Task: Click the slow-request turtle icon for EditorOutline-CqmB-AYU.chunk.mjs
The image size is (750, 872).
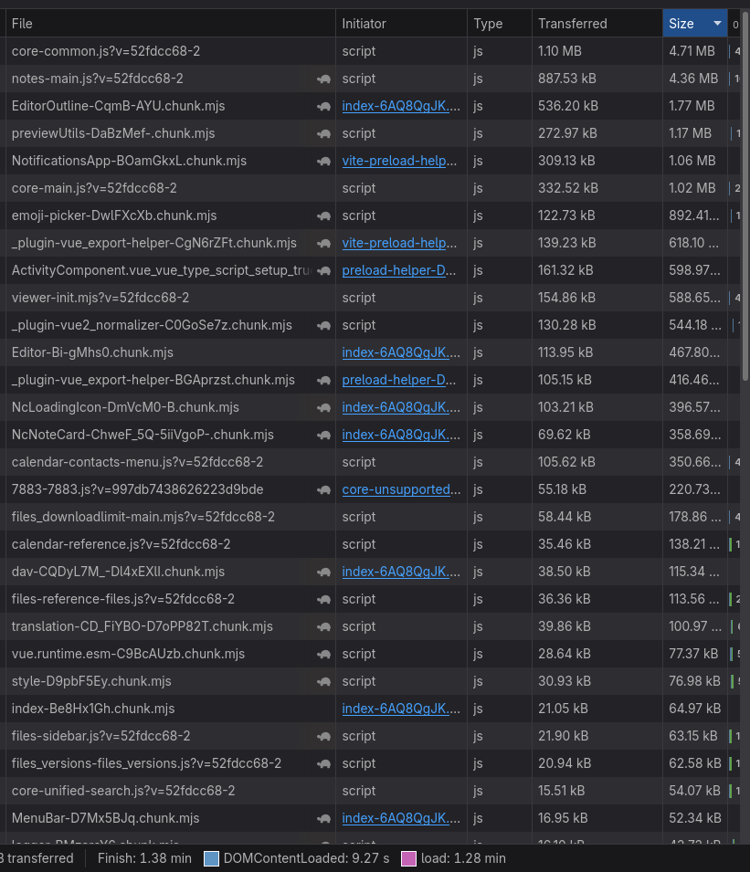Action: 323,106
